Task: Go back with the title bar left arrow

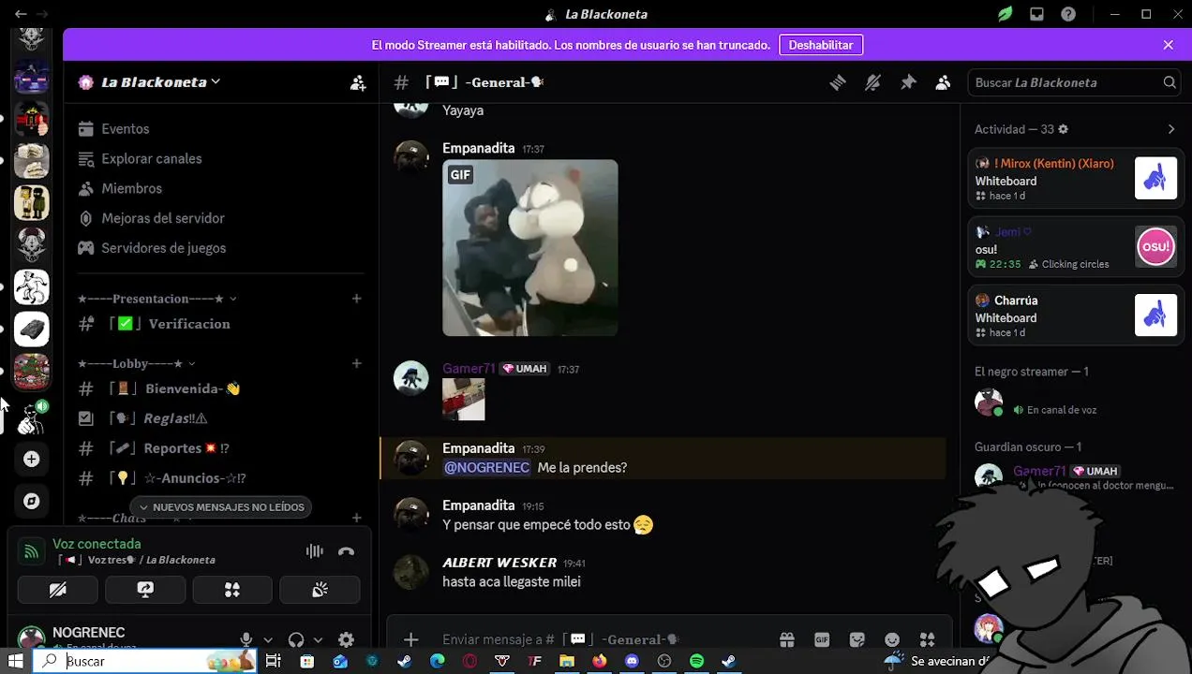Action: coord(20,14)
